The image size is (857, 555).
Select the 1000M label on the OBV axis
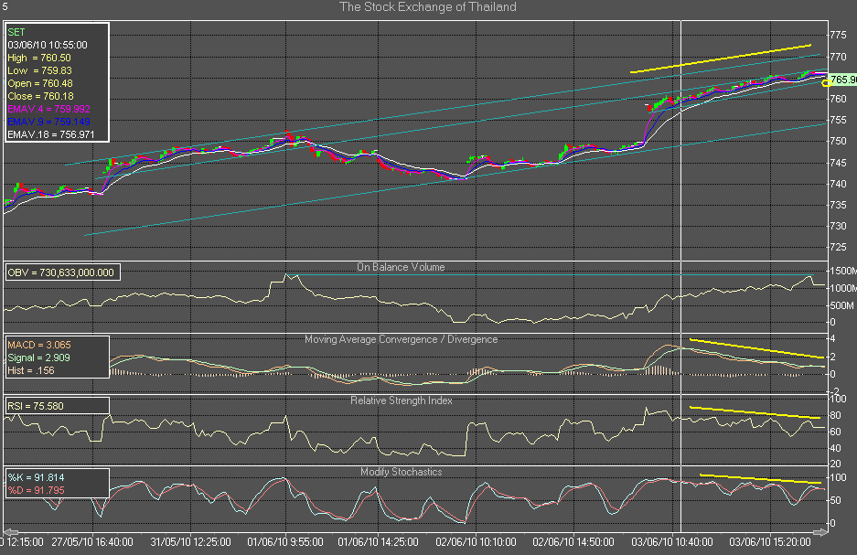843,288
